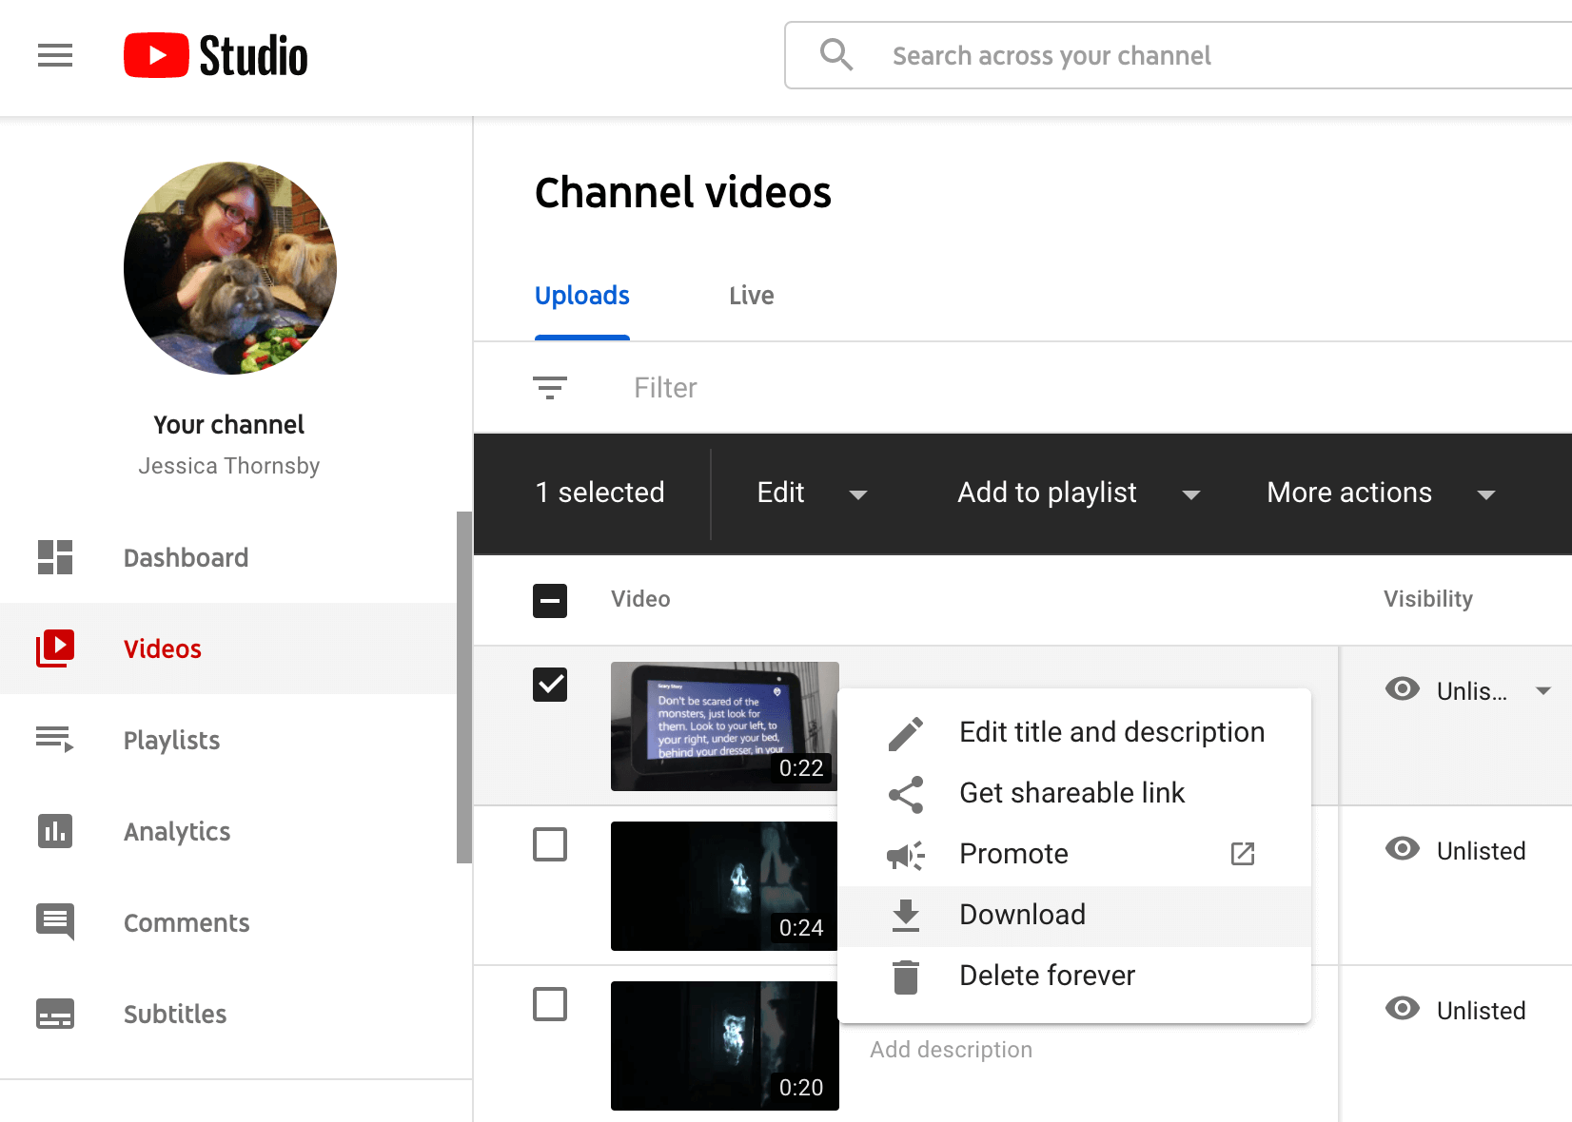
Task: Switch to the Live tab
Action: tap(751, 296)
